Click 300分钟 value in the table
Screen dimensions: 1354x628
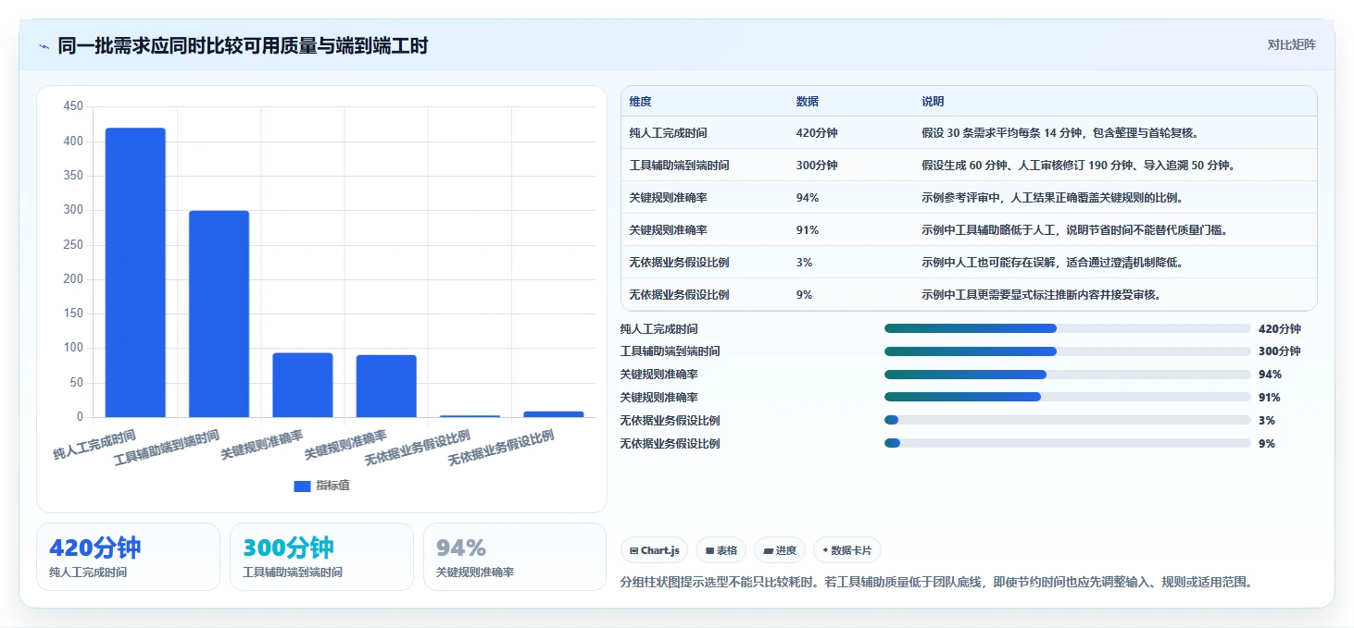817,166
